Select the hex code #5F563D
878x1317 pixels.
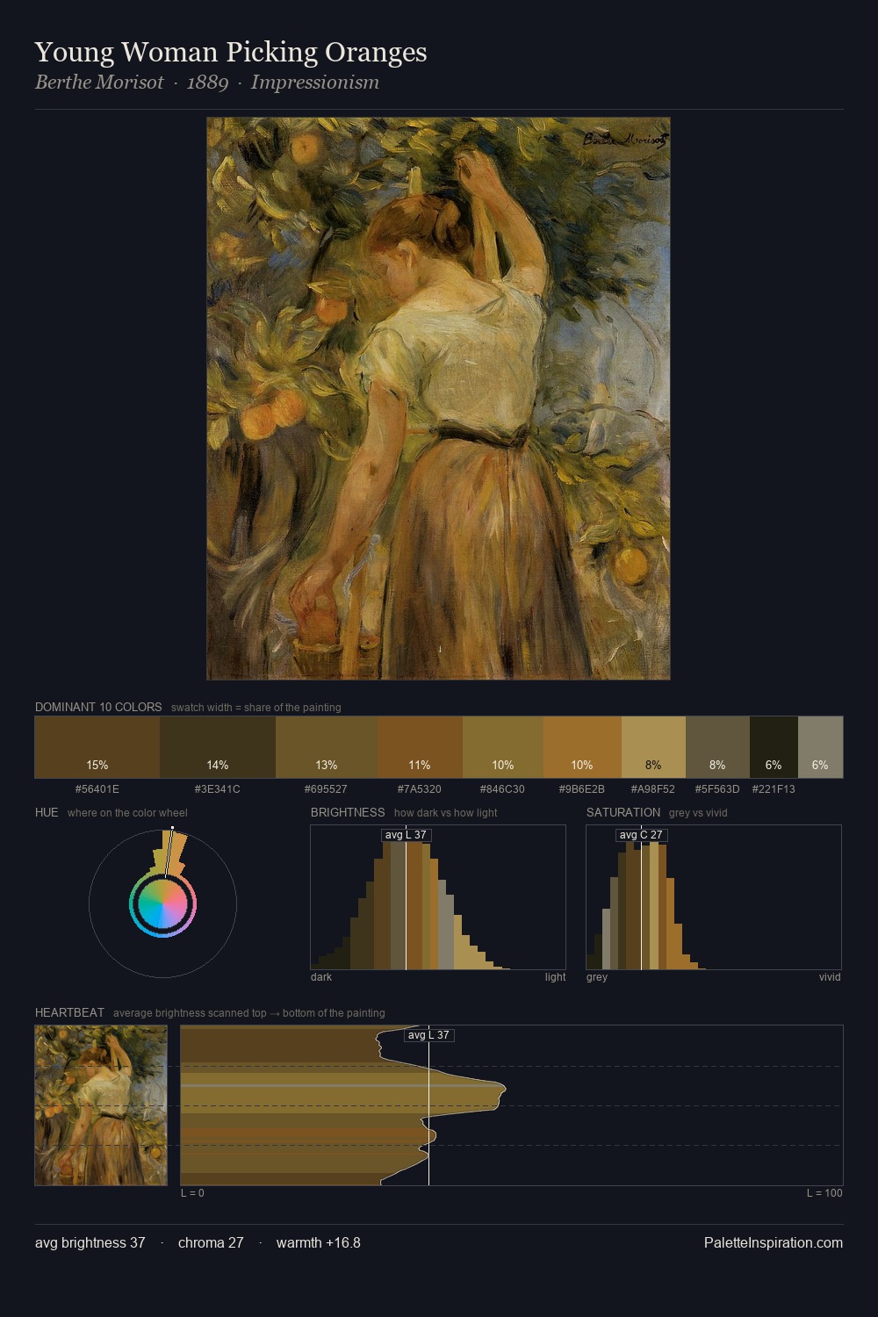(717, 789)
